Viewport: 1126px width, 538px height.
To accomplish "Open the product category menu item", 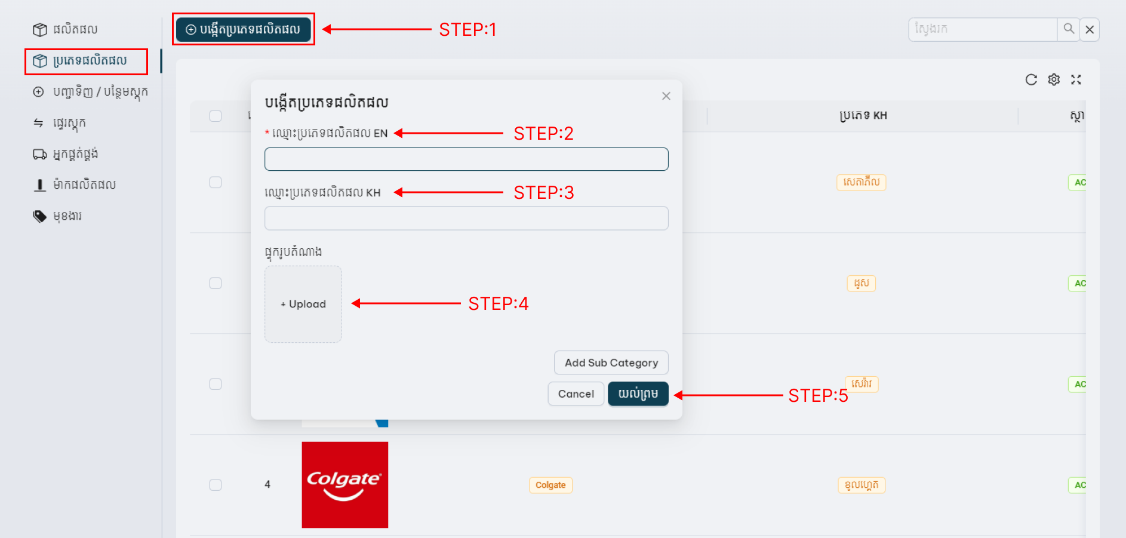I will pyautogui.click(x=90, y=61).
